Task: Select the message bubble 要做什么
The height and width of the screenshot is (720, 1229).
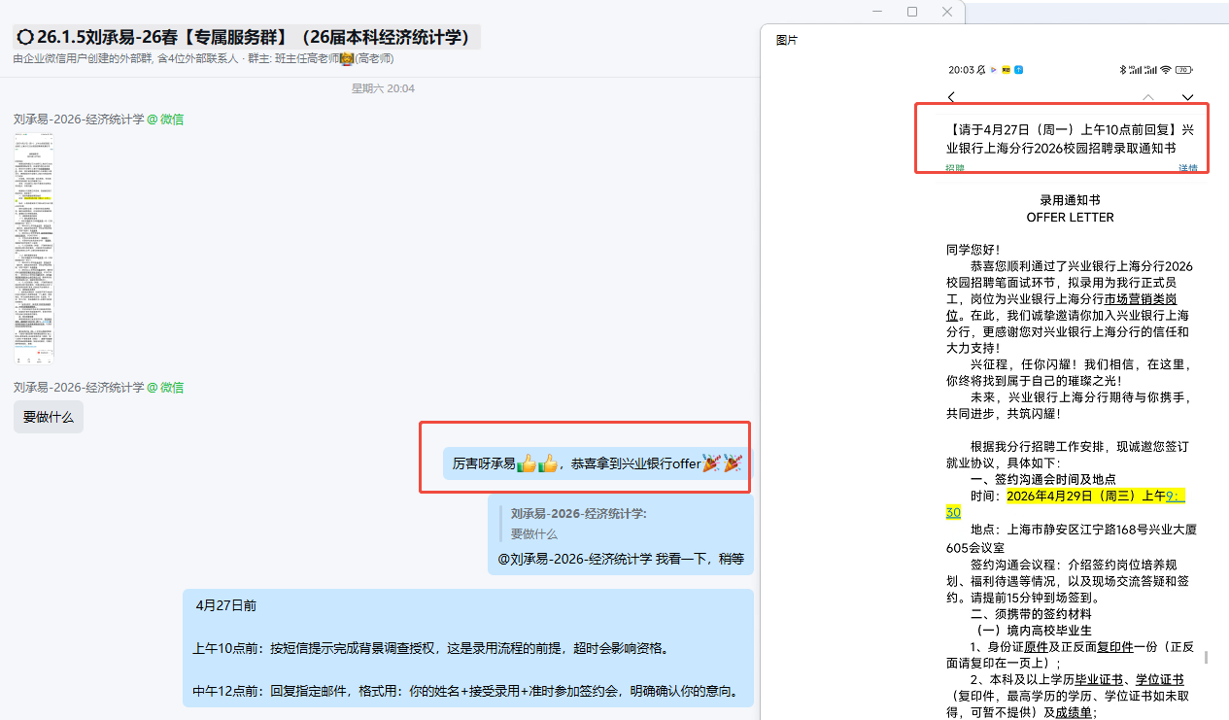Action: click(49, 417)
